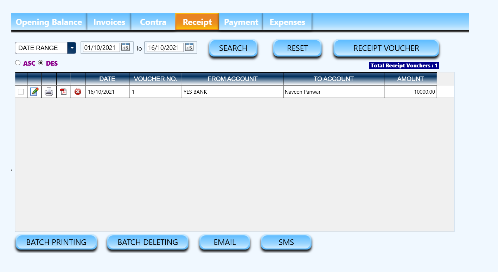
Task: Click the AMOUNT column header
Action: pos(410,79)
